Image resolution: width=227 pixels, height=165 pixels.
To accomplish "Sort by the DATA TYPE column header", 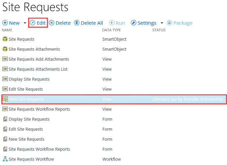I will tap(111, 30).
